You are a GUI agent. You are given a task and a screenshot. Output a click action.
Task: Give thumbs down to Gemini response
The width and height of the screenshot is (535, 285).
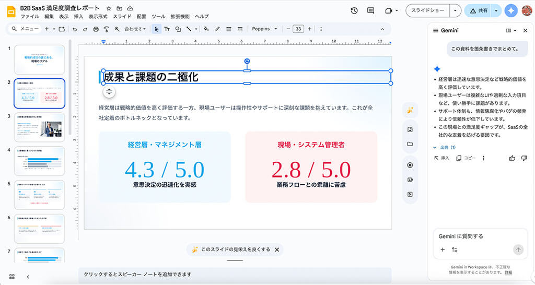pos(524,158)
